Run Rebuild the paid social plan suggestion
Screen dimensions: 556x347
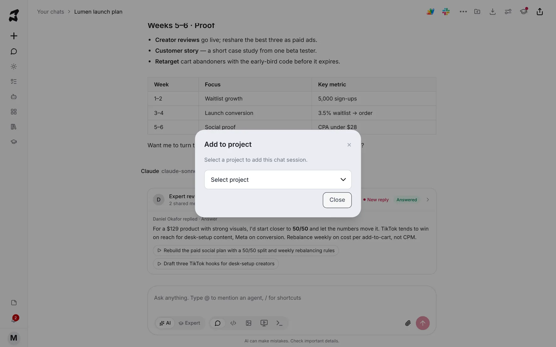pyautogui.click(x=246, y=250)
